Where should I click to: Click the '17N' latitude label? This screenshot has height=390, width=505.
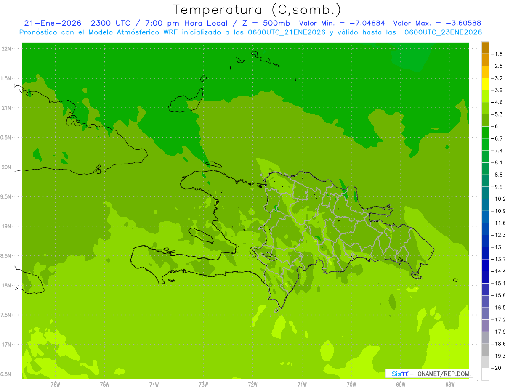pyautogui.click(x=6, y=345)
